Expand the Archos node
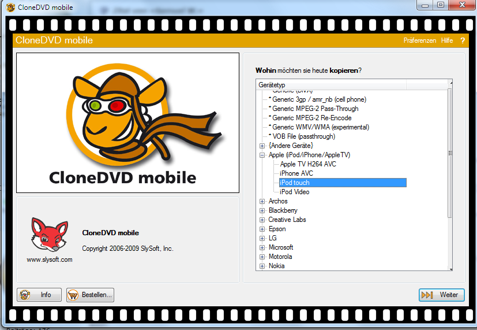 click(262, 202)
